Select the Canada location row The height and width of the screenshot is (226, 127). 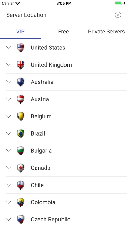point(67,168)
